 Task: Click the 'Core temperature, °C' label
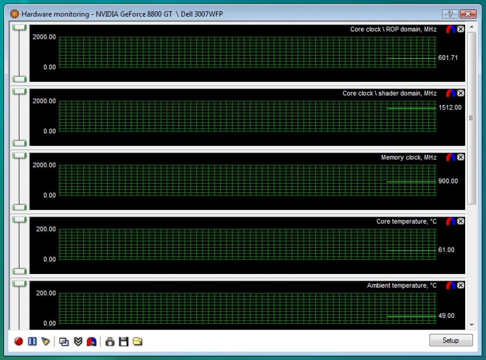(x=407, y=221)
